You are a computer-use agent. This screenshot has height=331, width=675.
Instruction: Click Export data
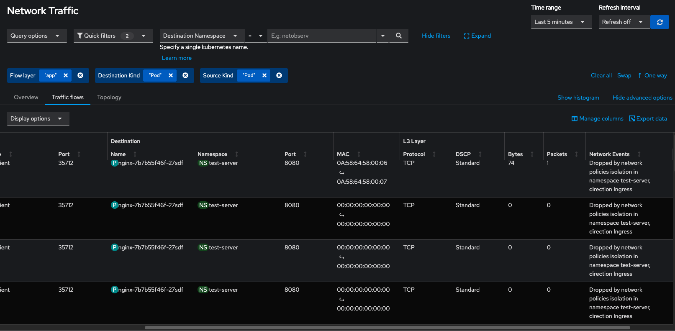click(x=648, y=119)
